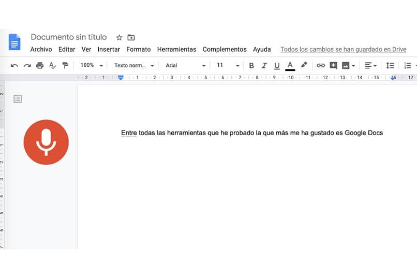417x278 pixels.
Task: Star the document Documento sin título
Action: (119, 37)
